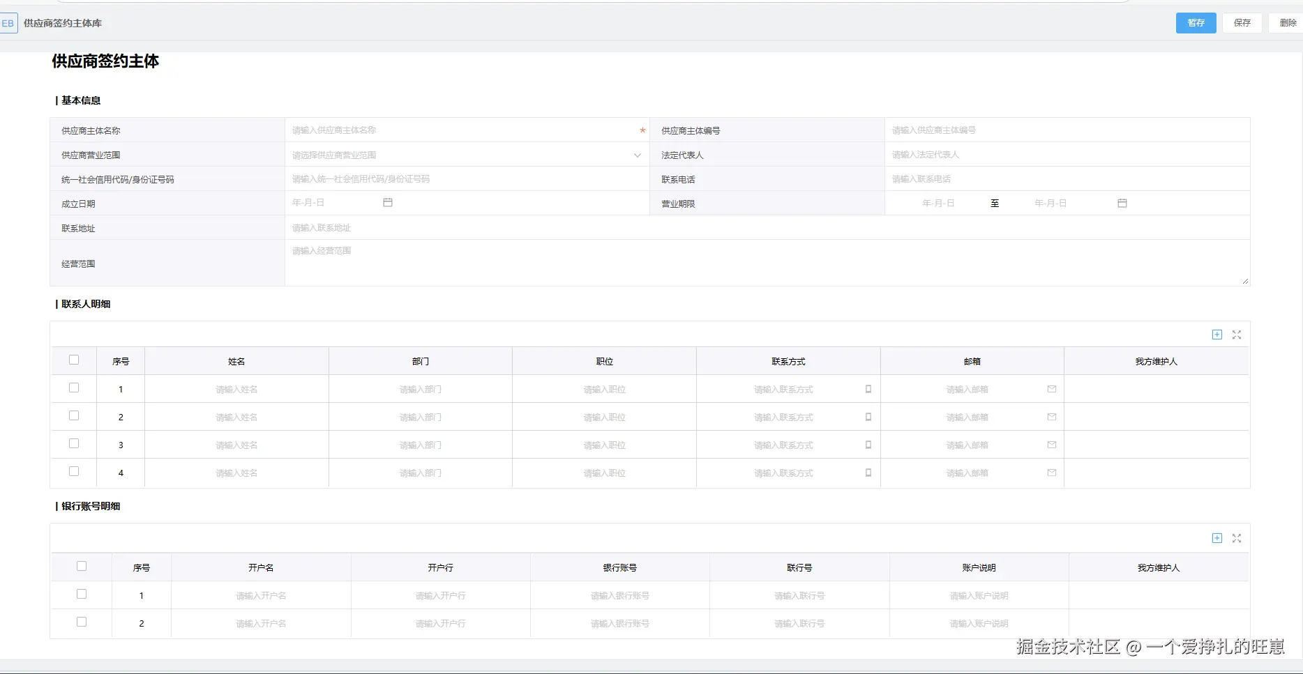
Task: Click the phone icon in contact row 4
Action: [868, 473]
